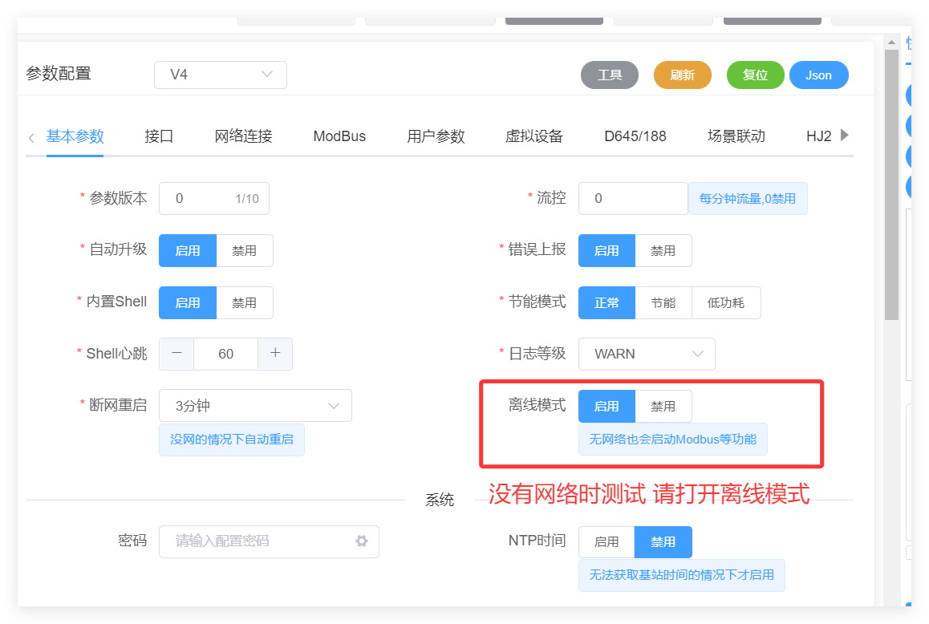
Task: Click the right arrow to scroll tabs
Action: (x=844, y=136)
